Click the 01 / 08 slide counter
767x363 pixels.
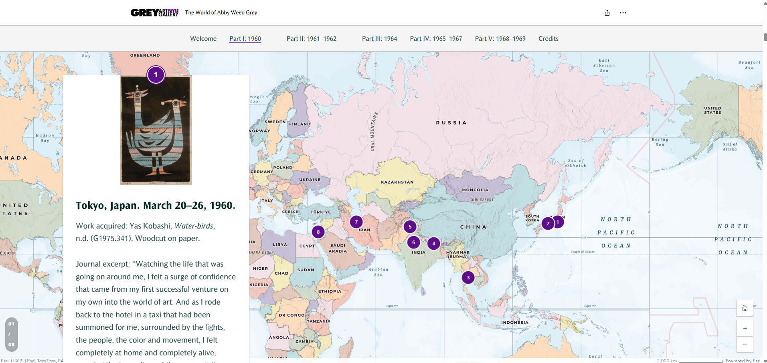pos(11,334)
